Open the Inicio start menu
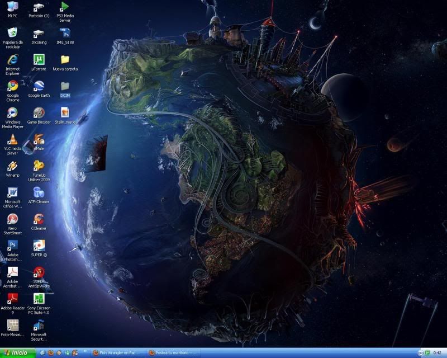 17,353
